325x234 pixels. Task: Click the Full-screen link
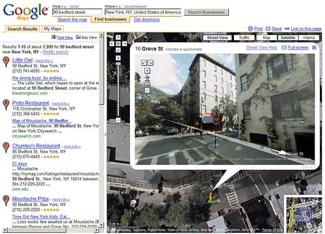tap(298, 47)
